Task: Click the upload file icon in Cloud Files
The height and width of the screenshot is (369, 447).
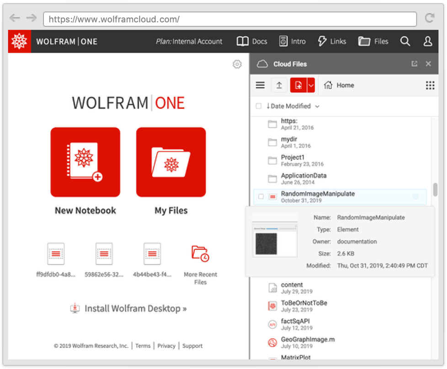Action: click(279, 85)
